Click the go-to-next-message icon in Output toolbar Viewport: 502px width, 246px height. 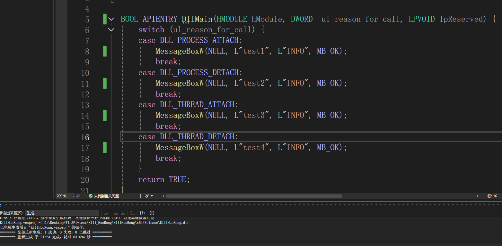point(122,213)
